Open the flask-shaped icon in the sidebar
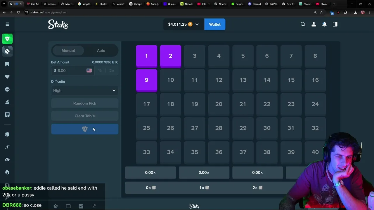This screenshot has height=210, width=374. coord(7,102)
